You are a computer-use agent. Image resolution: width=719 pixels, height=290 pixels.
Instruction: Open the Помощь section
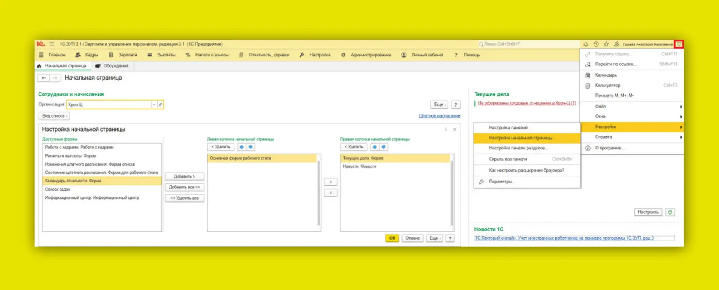(x=467, y=55)
